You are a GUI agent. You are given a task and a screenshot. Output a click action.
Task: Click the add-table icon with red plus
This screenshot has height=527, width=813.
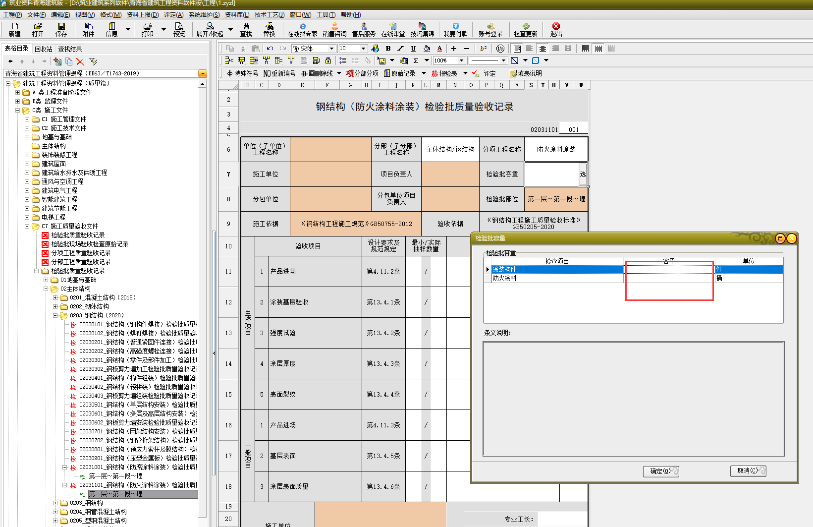(57, 61)
